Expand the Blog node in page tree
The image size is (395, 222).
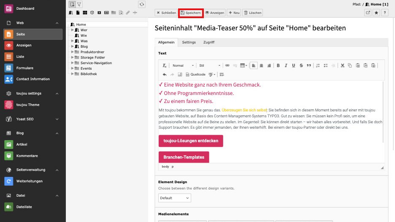coord(73,46)
